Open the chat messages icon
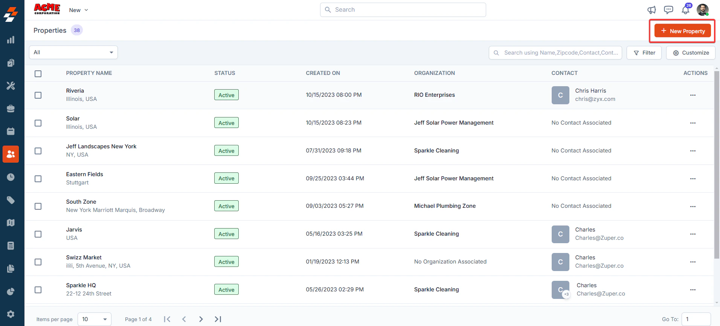720x326 pixels. tap(668, 10)
